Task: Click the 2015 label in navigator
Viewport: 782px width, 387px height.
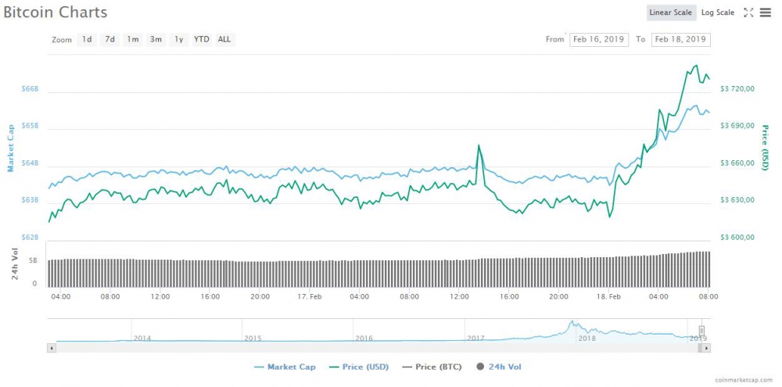Action: [253, 338]
